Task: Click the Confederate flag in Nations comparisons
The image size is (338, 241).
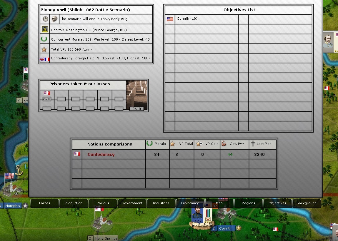Action: [x=77, y=154]
